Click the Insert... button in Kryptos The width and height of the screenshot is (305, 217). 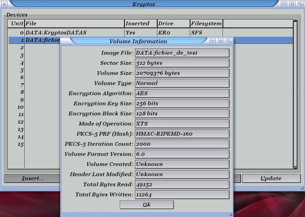tap(32, 178)
